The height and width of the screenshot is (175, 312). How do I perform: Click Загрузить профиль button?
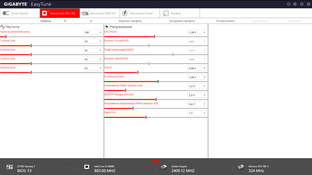point(130,21)
